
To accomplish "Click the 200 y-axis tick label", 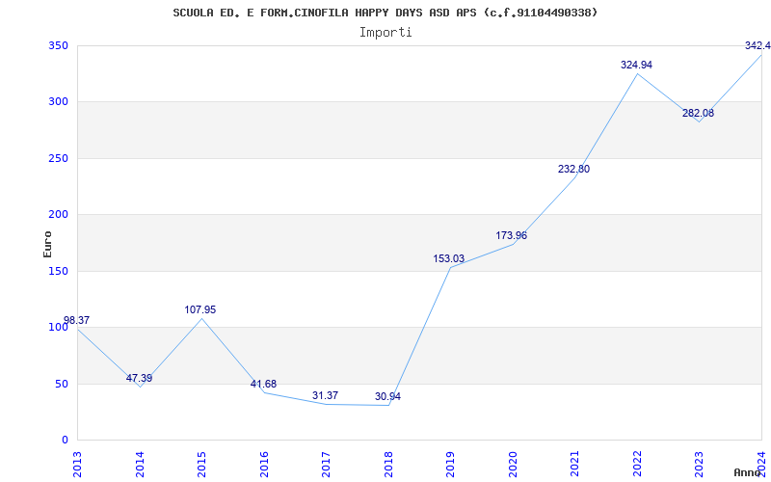I will [58, 214].
